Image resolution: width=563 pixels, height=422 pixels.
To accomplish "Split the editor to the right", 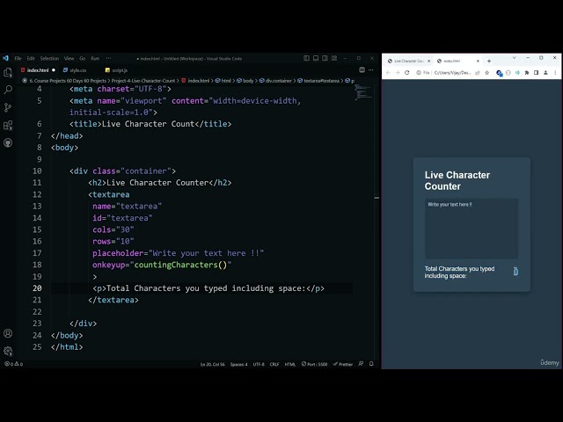I will point(362,70).
